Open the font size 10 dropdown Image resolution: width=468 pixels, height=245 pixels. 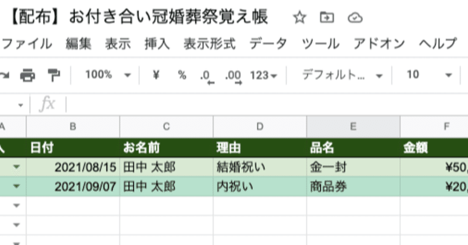click(429, 75)
